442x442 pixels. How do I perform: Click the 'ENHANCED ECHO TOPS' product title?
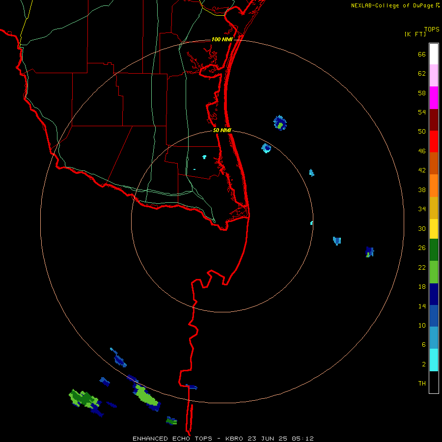[x=172, y=439]
